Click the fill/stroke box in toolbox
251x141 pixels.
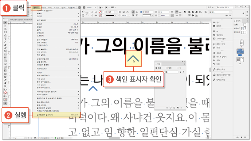pyautogui.click(x=5, y=92)
